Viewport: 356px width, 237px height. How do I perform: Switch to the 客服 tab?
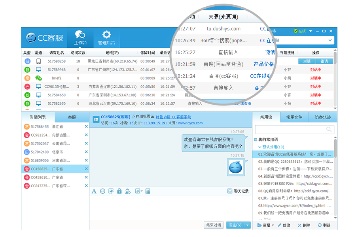click(72, 117)
